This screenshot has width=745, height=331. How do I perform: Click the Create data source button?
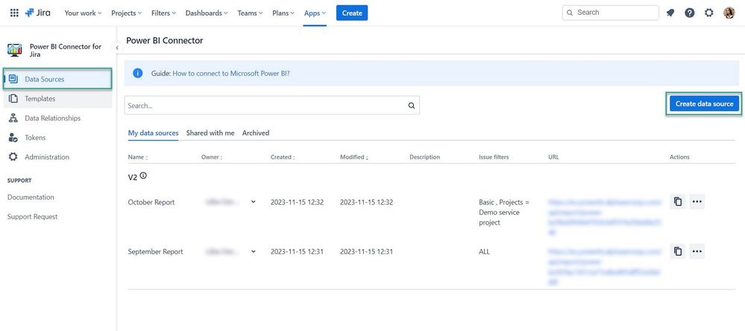[x=704, y=104]
